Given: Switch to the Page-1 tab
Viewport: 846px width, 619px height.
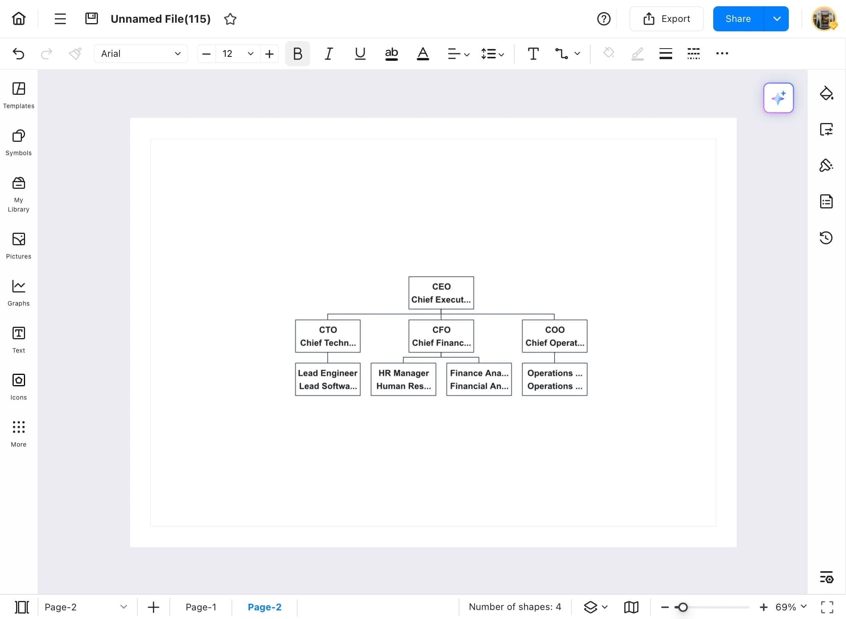Looking at the screenshot, I should [201, 607].
